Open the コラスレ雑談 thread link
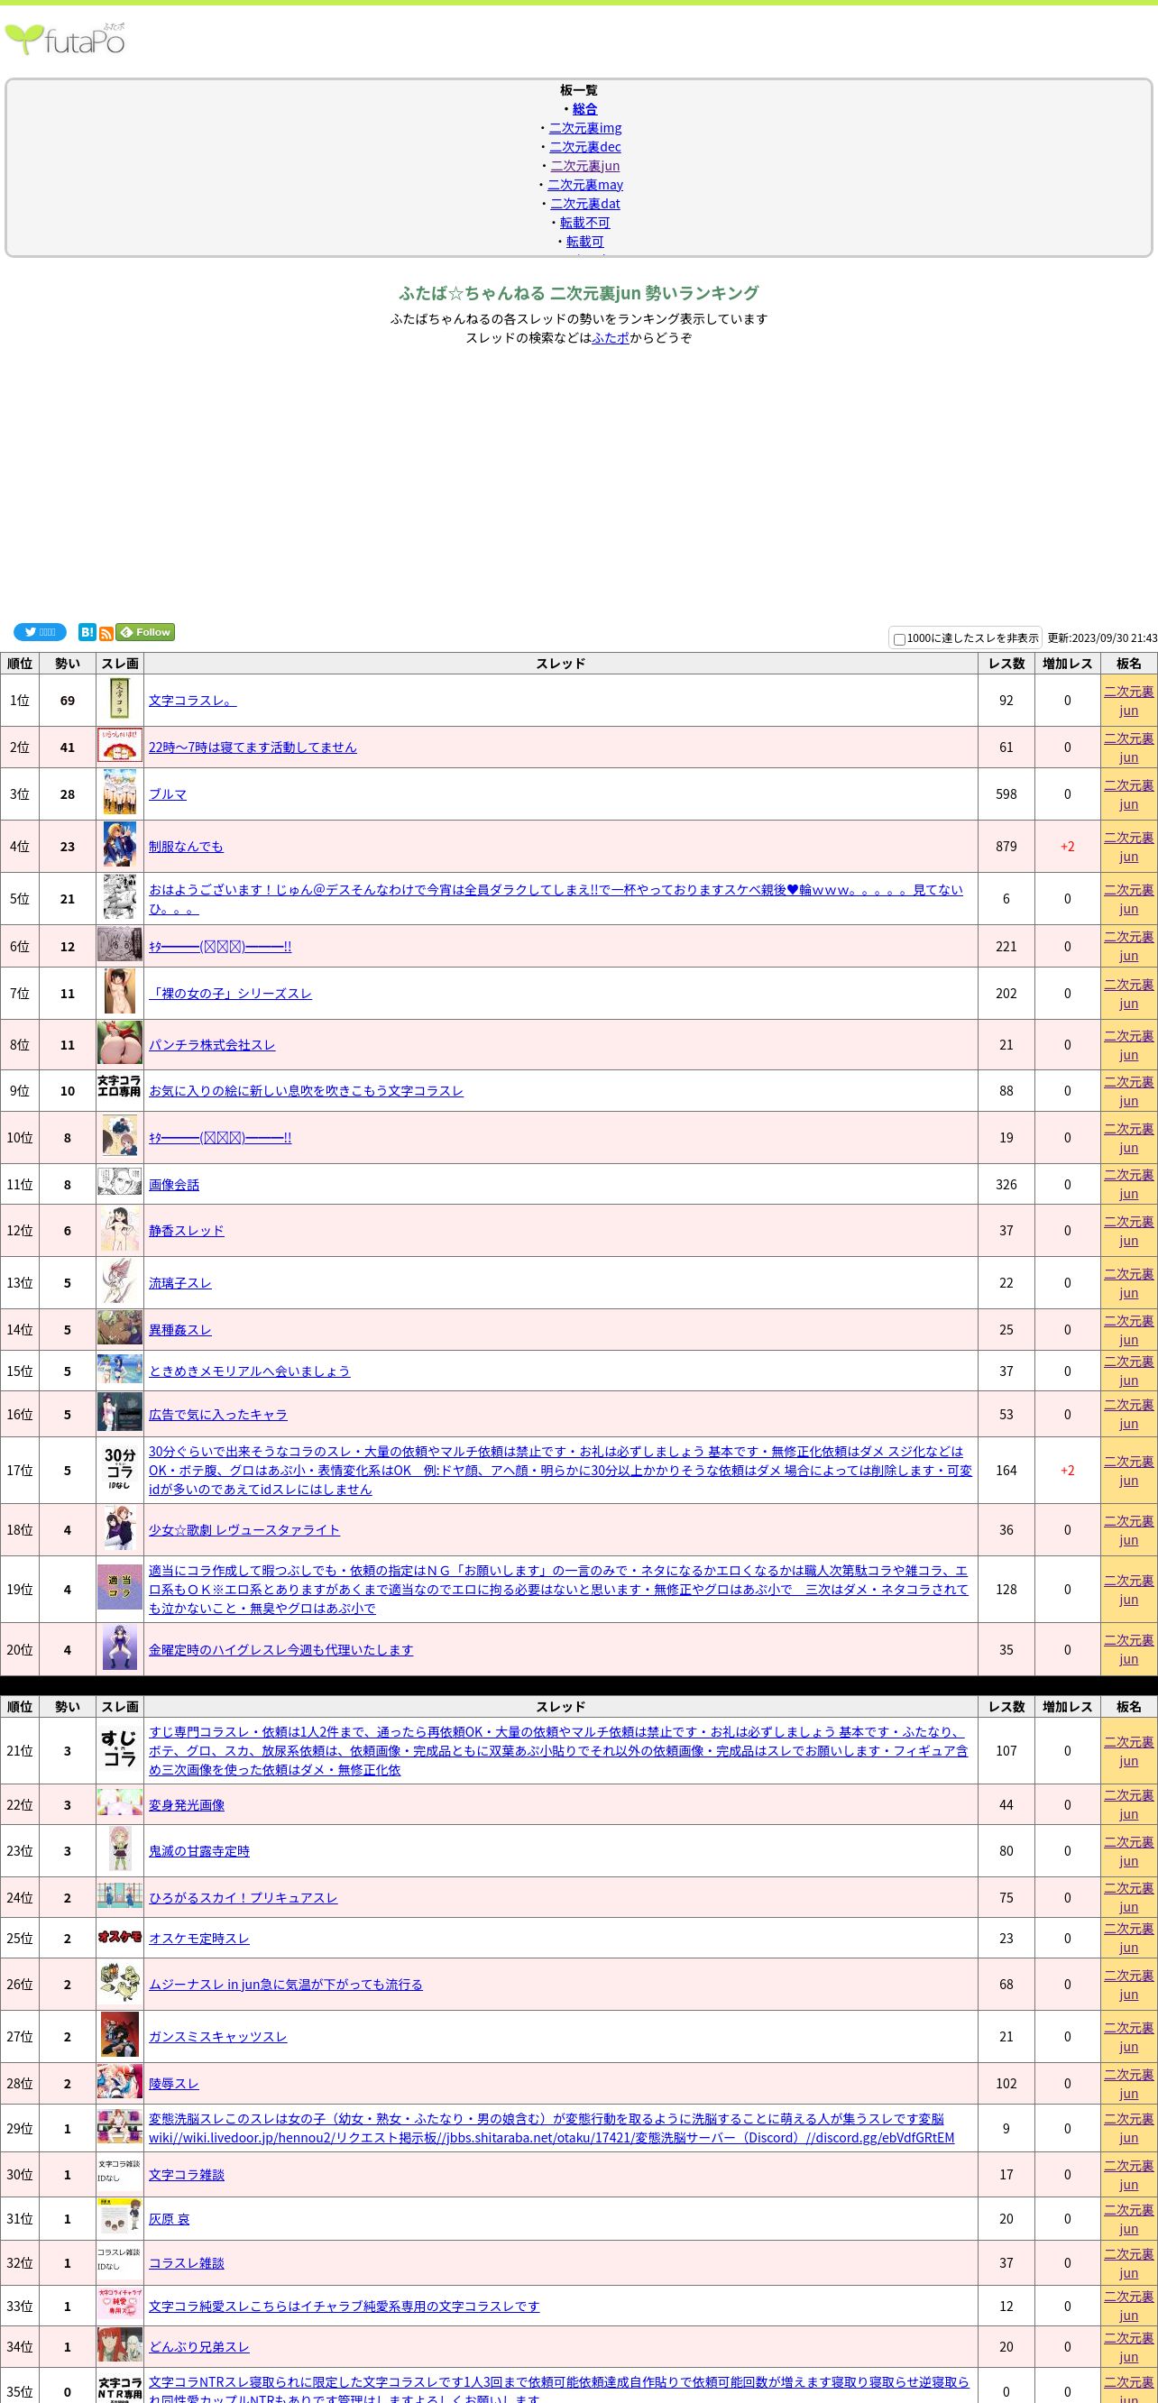The image size is (1158, 2403). tap(187, 2264)
